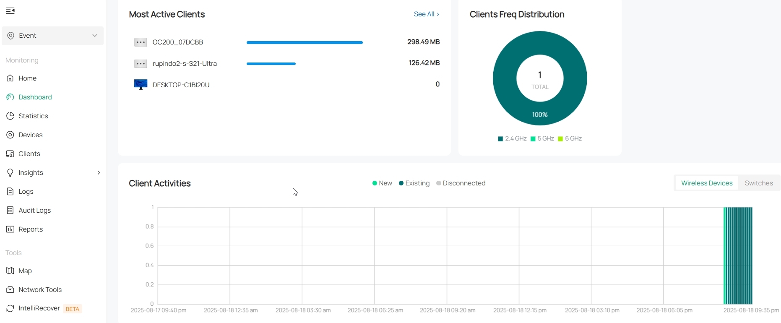Screen dimensions: 781x323
Task: Toggle the 6 GHz legend entry
Action: coord(570,139)
